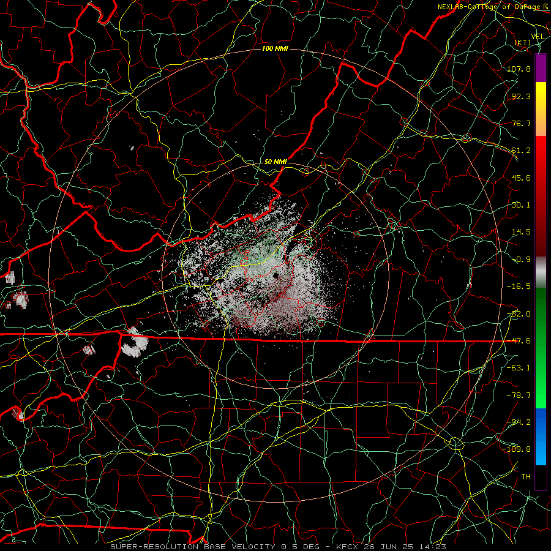Click the bright green segment of color bar

tap(541, 348)
